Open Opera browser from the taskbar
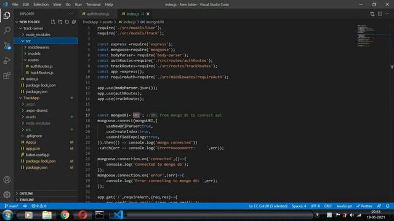Viewport: 394px width, 221px height. pyautogui.click(x=82, y=215)
